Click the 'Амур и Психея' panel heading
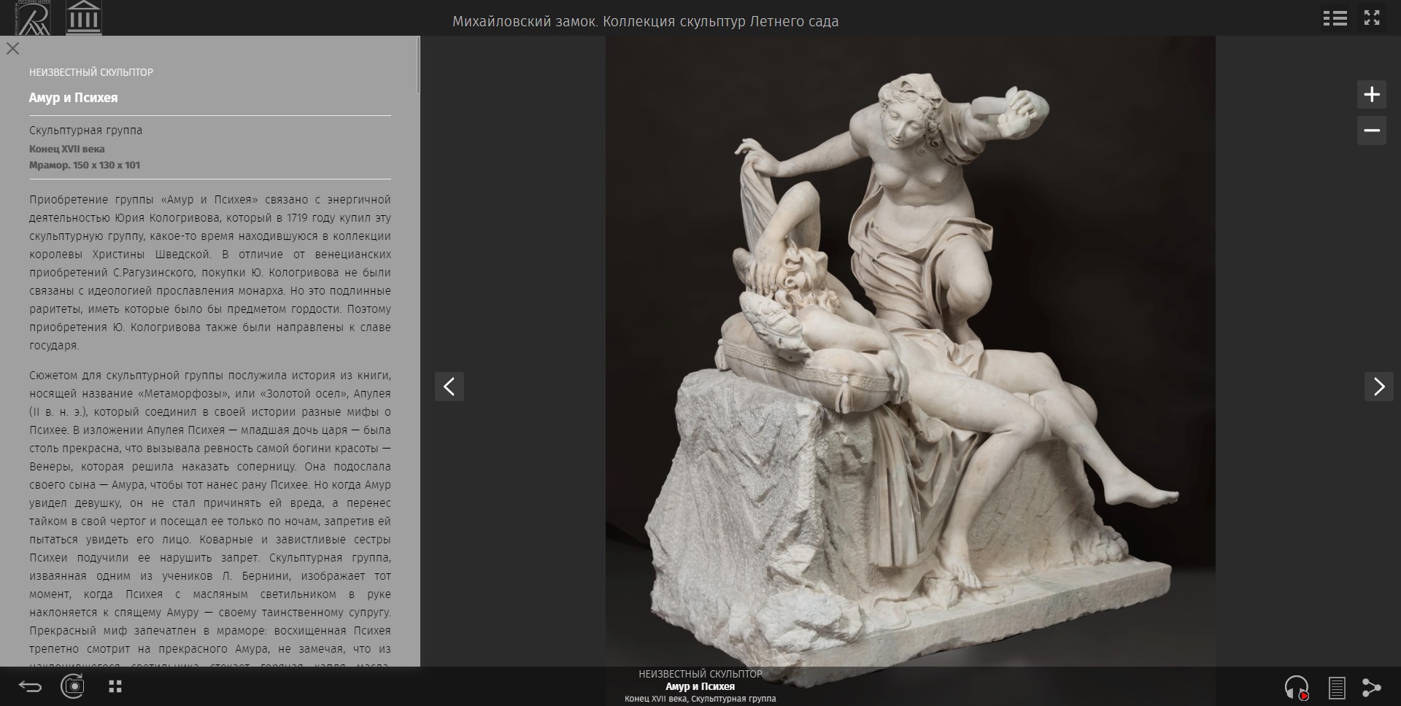1401x706 pixels. coord(73,98)
